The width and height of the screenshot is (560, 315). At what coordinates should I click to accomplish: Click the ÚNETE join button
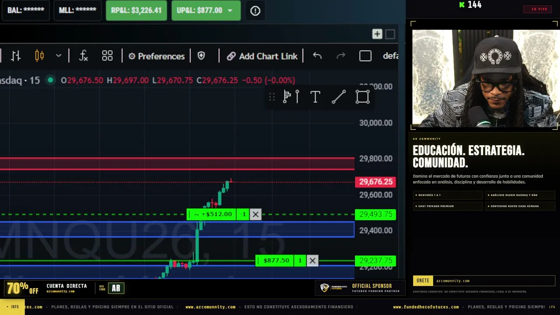[x=423, y=281]
